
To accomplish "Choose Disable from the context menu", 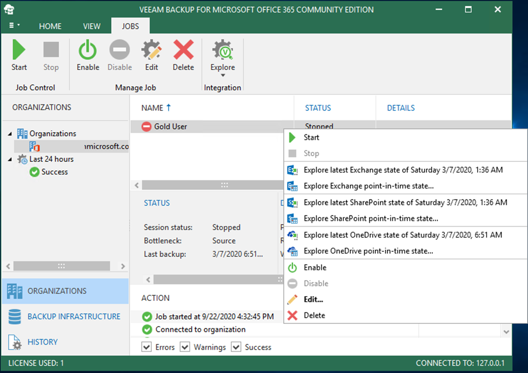I will (x=405, y=283).
